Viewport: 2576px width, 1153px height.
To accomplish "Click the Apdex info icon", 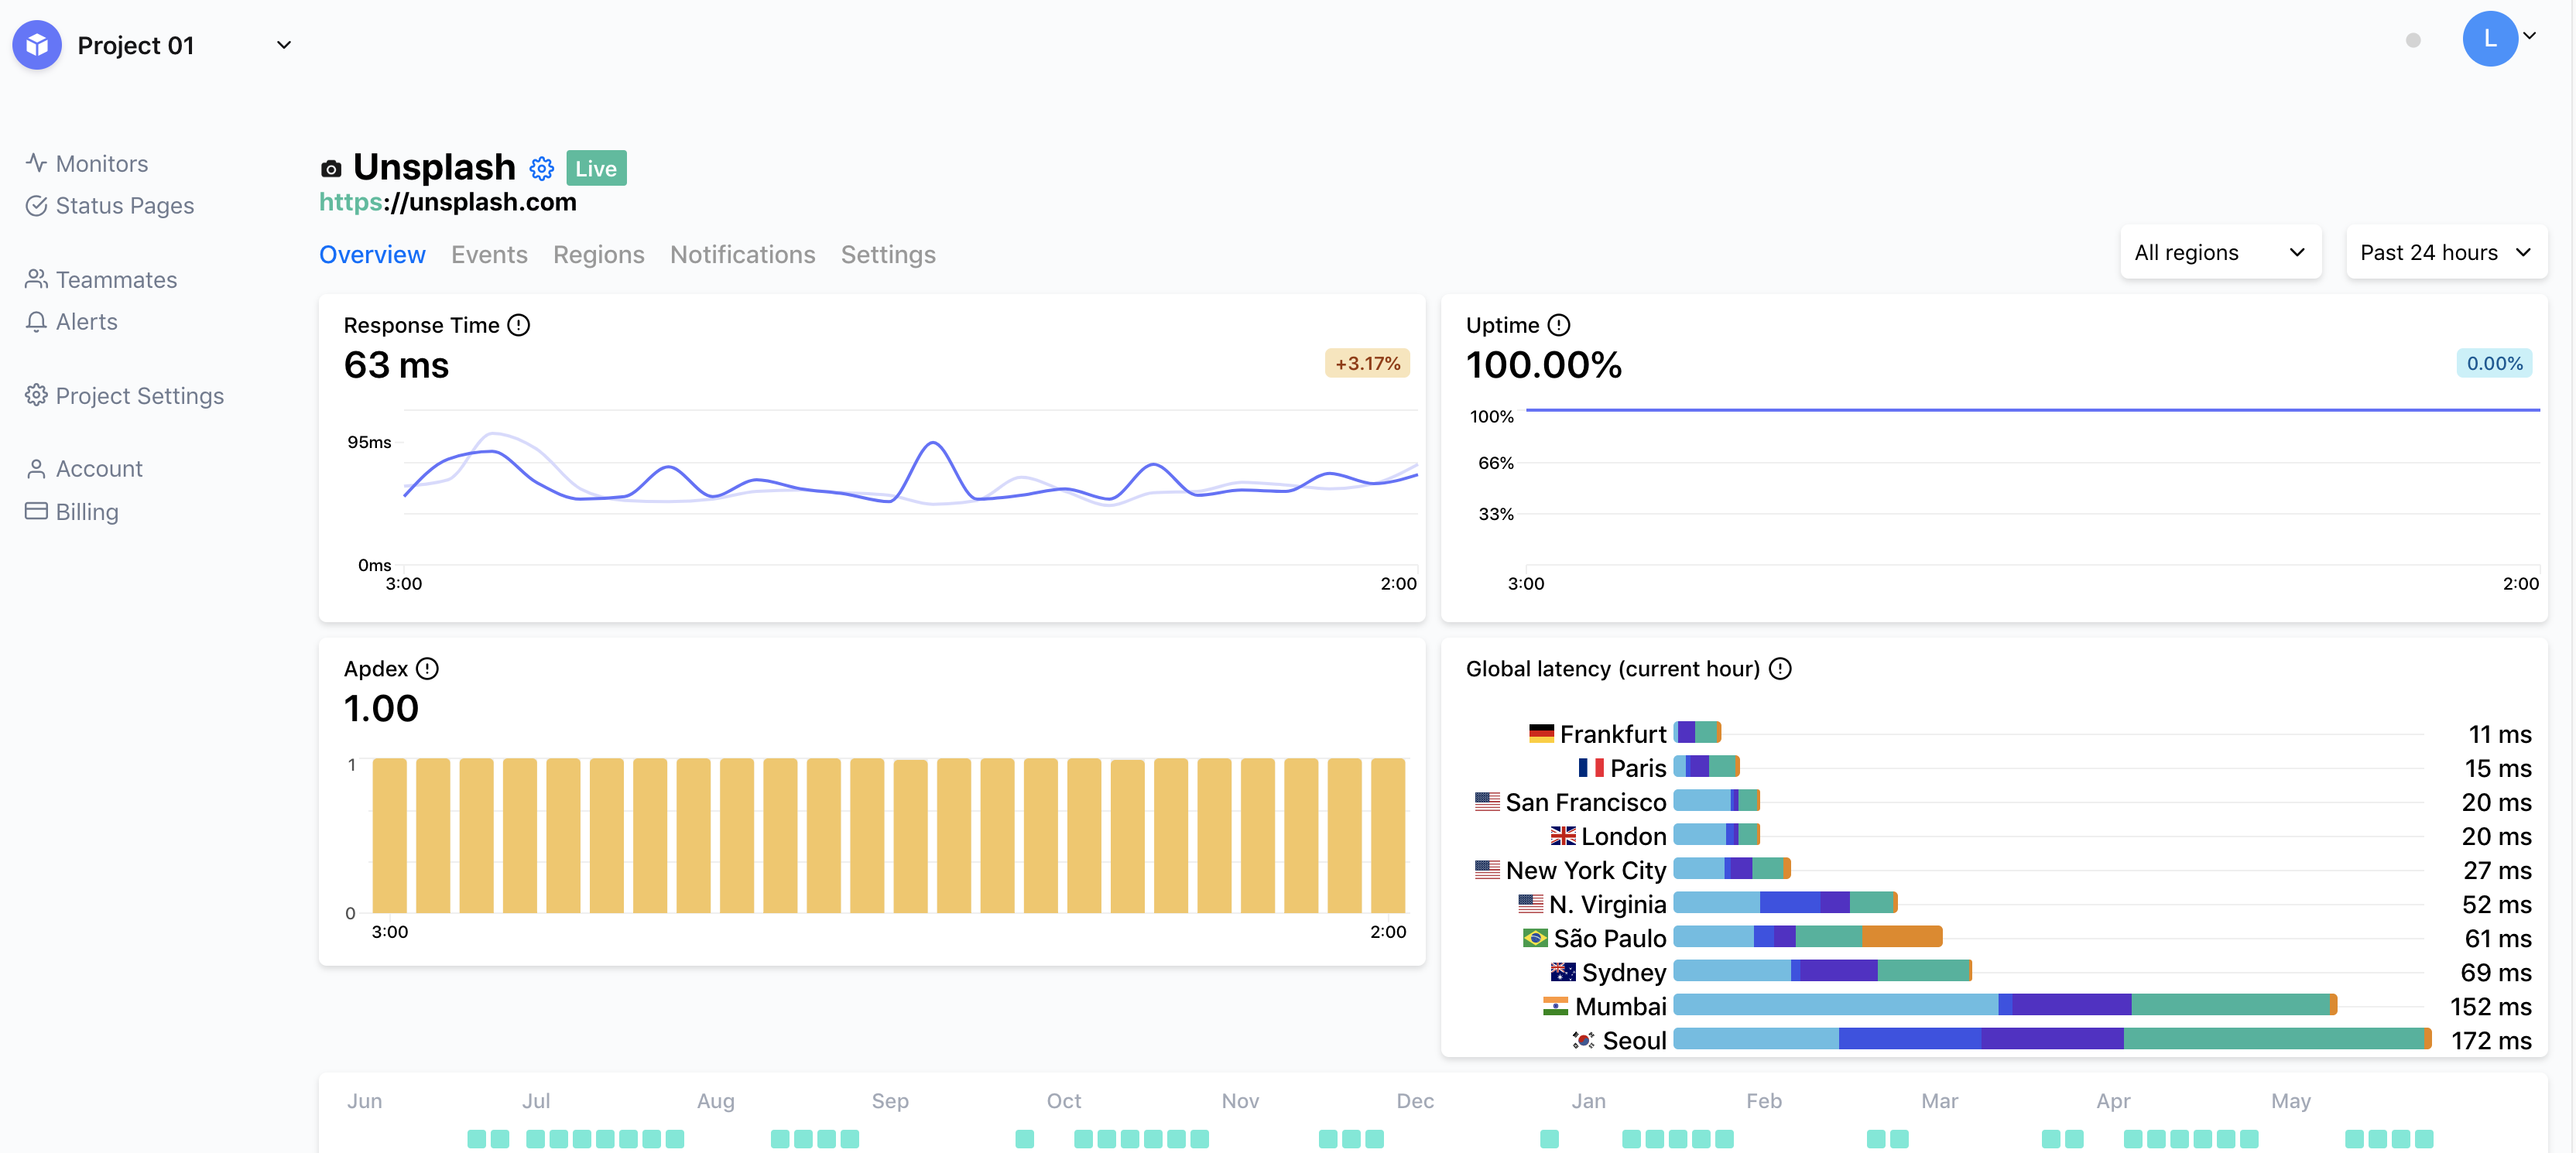I will [427, 668].
